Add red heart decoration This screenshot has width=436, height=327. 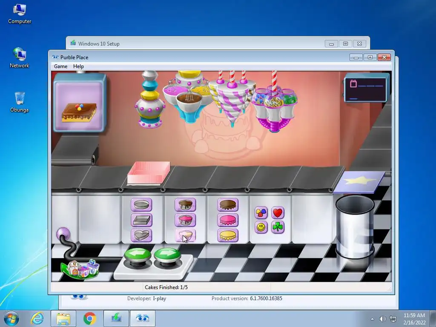click(x=278, y=213)
